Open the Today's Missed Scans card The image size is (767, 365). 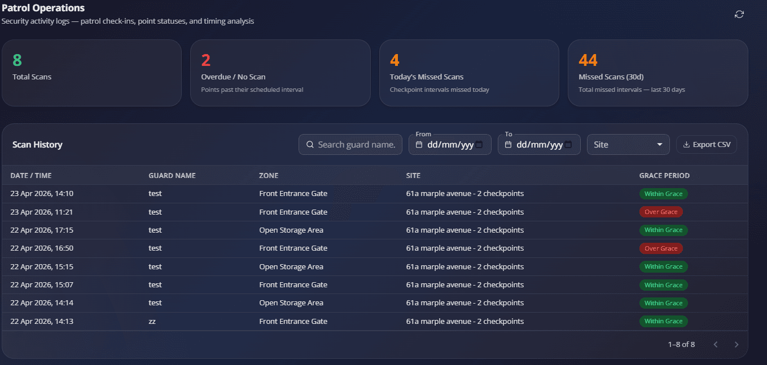469,73
